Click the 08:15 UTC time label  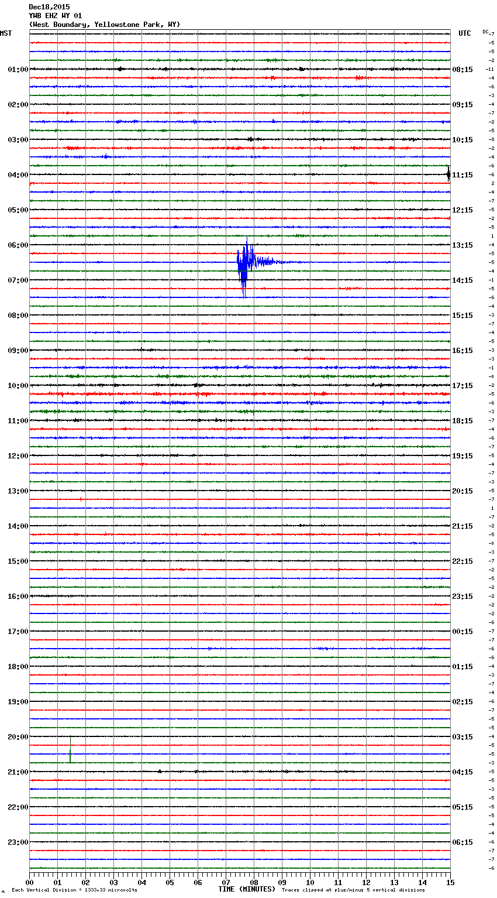(x=463, y=70)
